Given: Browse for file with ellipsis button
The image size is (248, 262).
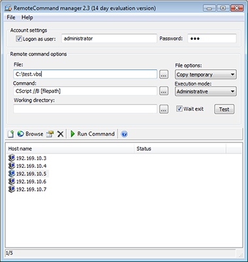Looking at the screenshot, I should pos(164,74).
